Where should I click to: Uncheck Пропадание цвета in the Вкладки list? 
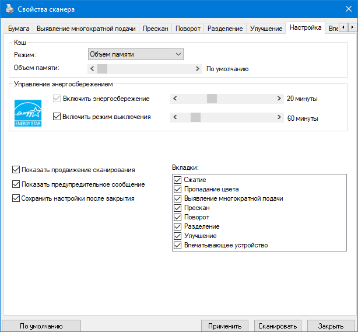coord(178,189)
